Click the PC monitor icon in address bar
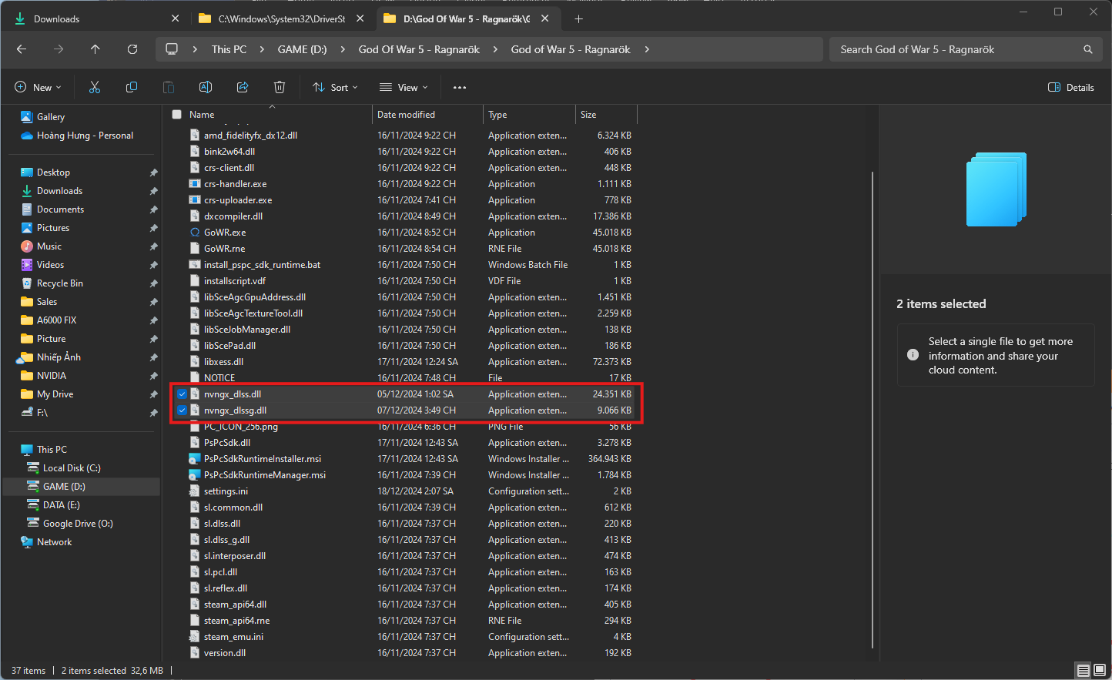The image size is (1112, 680). pyautogui.click(x=172, y=49)
